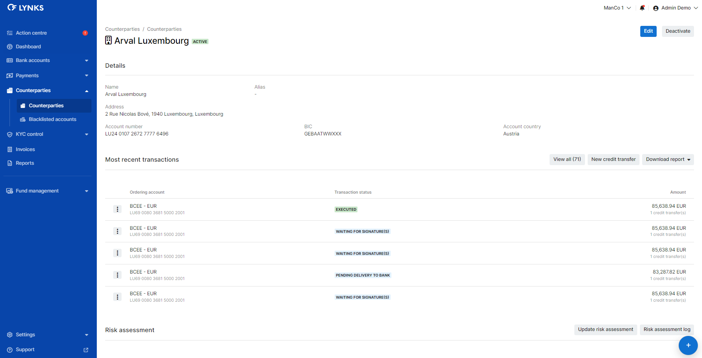The width and height of the screenshot is (702, 358).
Task: Click the Settings gear icon
Action: point(10,335)
